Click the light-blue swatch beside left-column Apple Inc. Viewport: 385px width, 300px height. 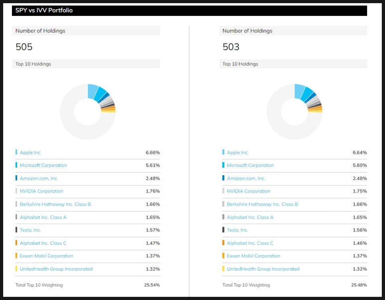[16, 152]
